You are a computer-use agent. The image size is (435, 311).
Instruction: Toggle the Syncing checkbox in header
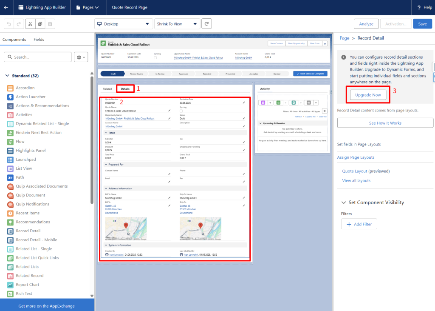coord(155,57)
